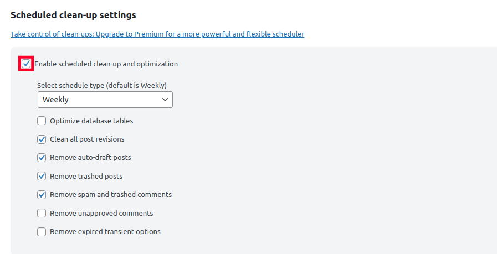Enable the Optimize database tables checkbox
This screenshot has width=497, height=254.
pyautogui.click(x=42, y=121)
